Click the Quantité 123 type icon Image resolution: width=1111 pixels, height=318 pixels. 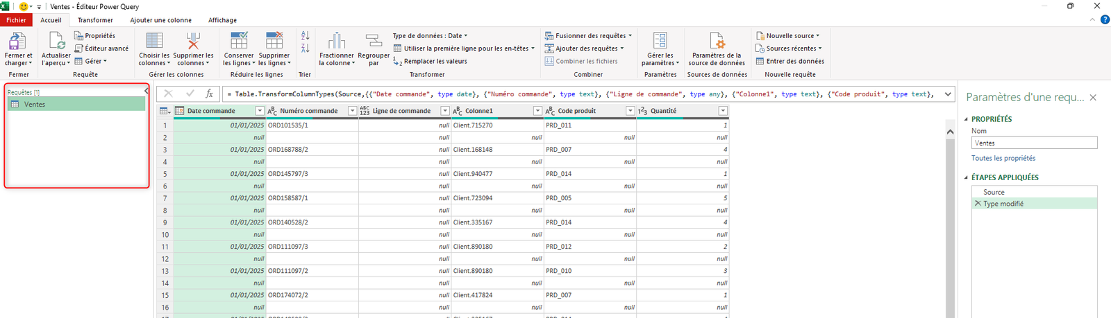[642, 111]
